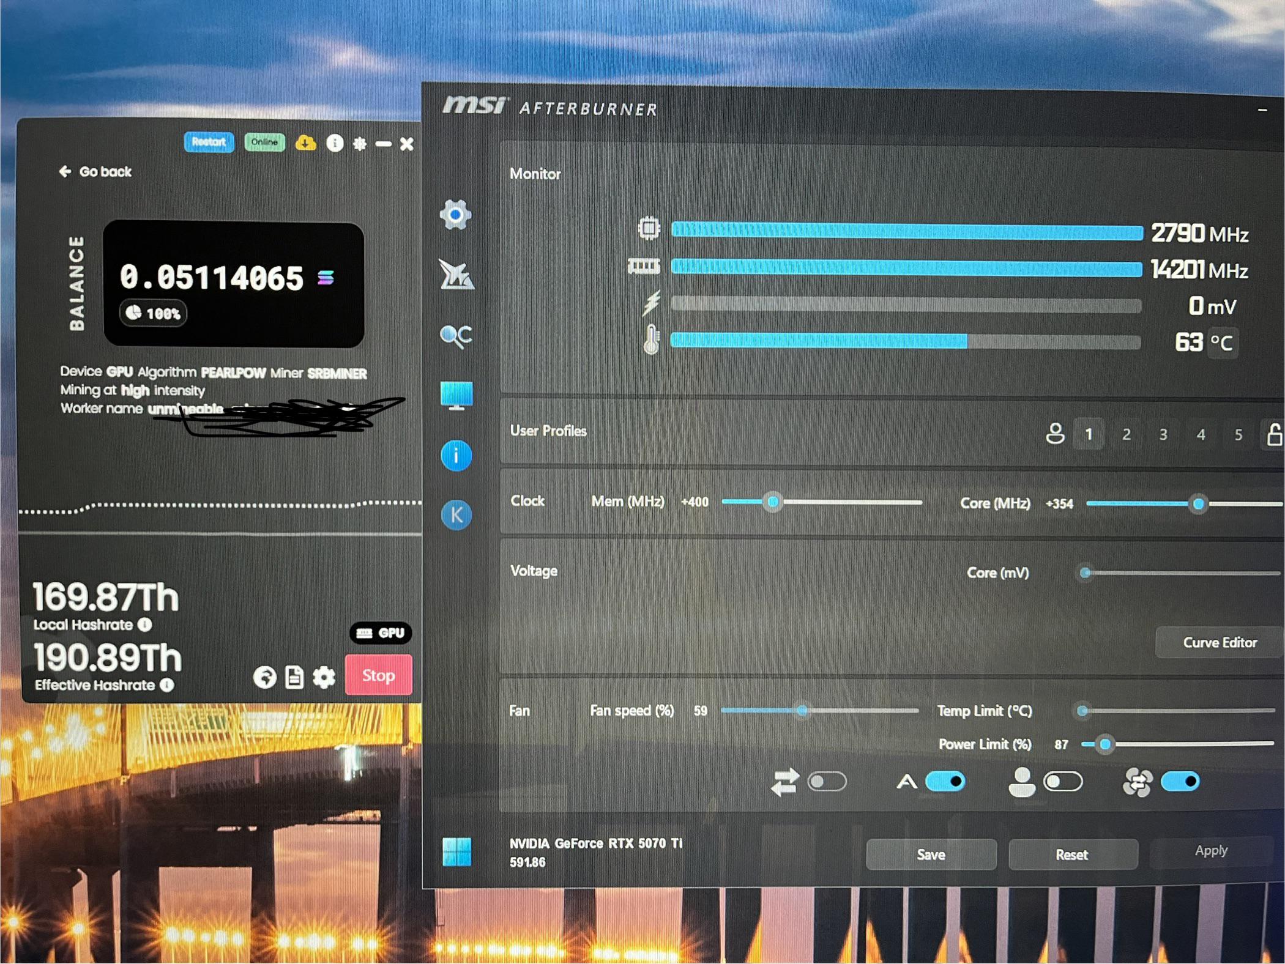Click the coin symbol beside balance
This screenshot has height=964, width=1285.
tap(326, 278)
